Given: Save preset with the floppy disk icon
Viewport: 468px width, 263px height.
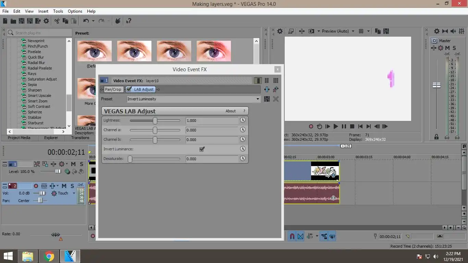Looking at the screenshot, I should [267, 99].
